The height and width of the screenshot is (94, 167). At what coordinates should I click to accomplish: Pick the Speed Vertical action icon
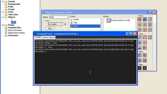145,25
